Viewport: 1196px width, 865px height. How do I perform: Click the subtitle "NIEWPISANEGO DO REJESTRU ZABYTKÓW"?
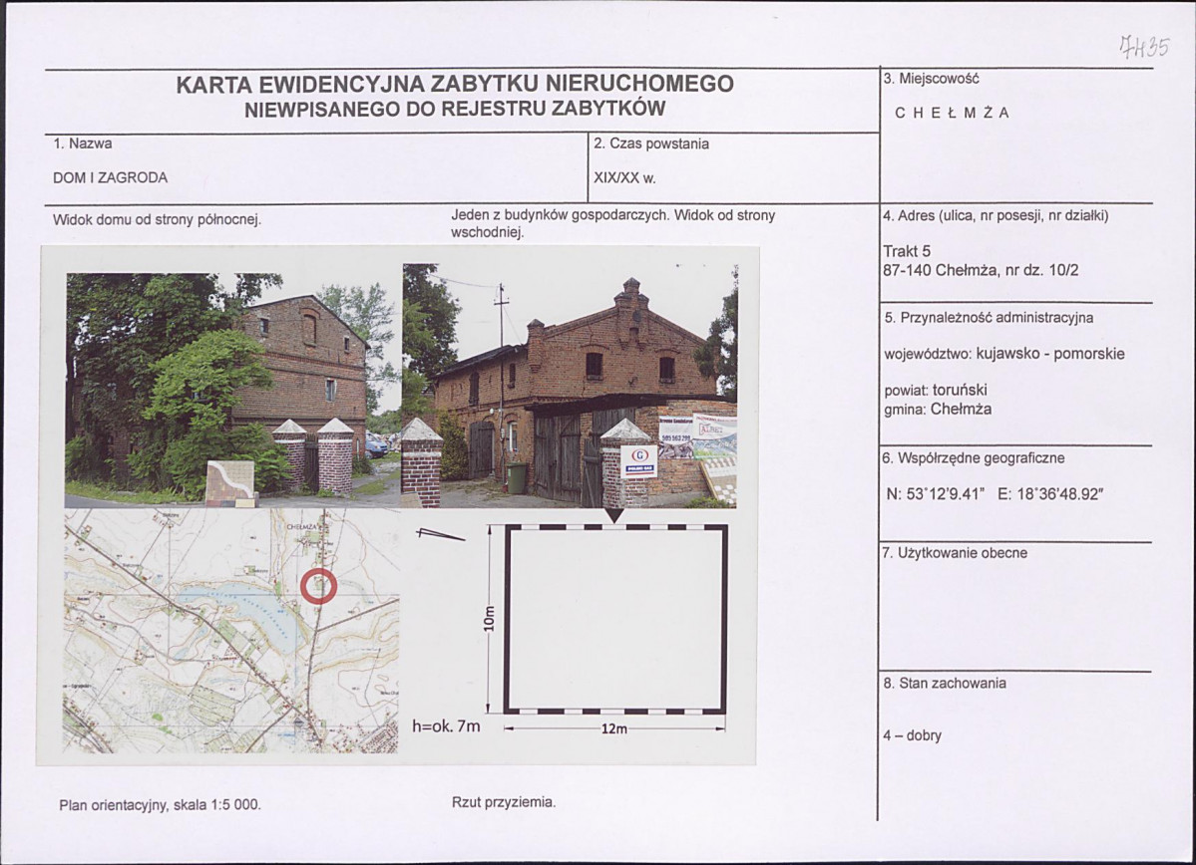click(455, 109)
